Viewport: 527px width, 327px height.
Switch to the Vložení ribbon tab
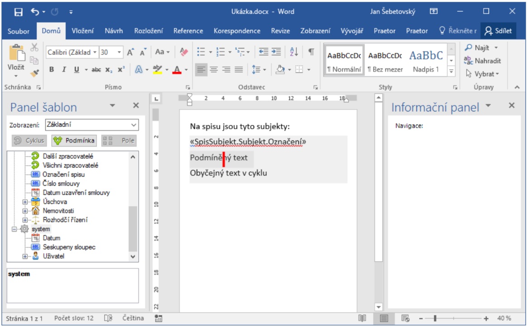(83, 31)
